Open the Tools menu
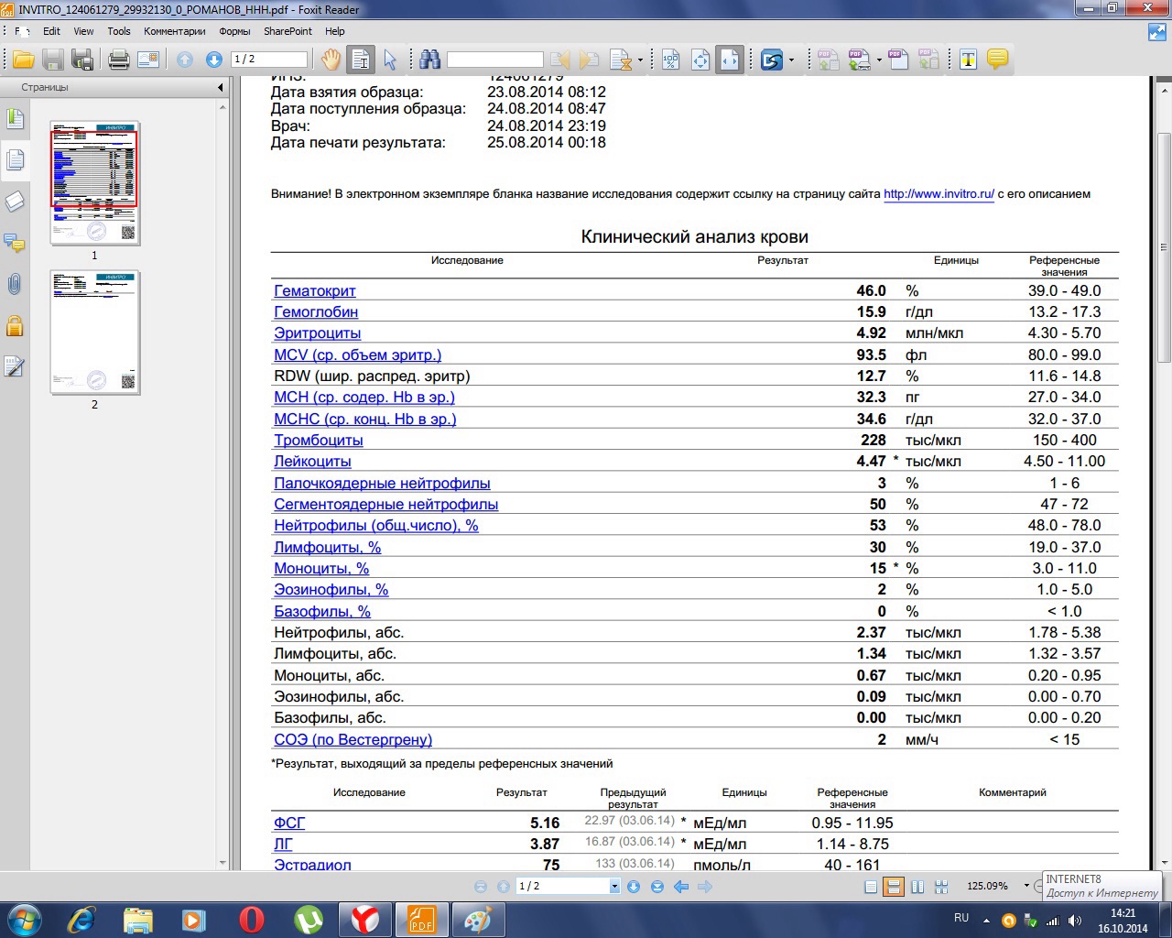The width and height of the screenshot is (1172, 938). [119, 31]
